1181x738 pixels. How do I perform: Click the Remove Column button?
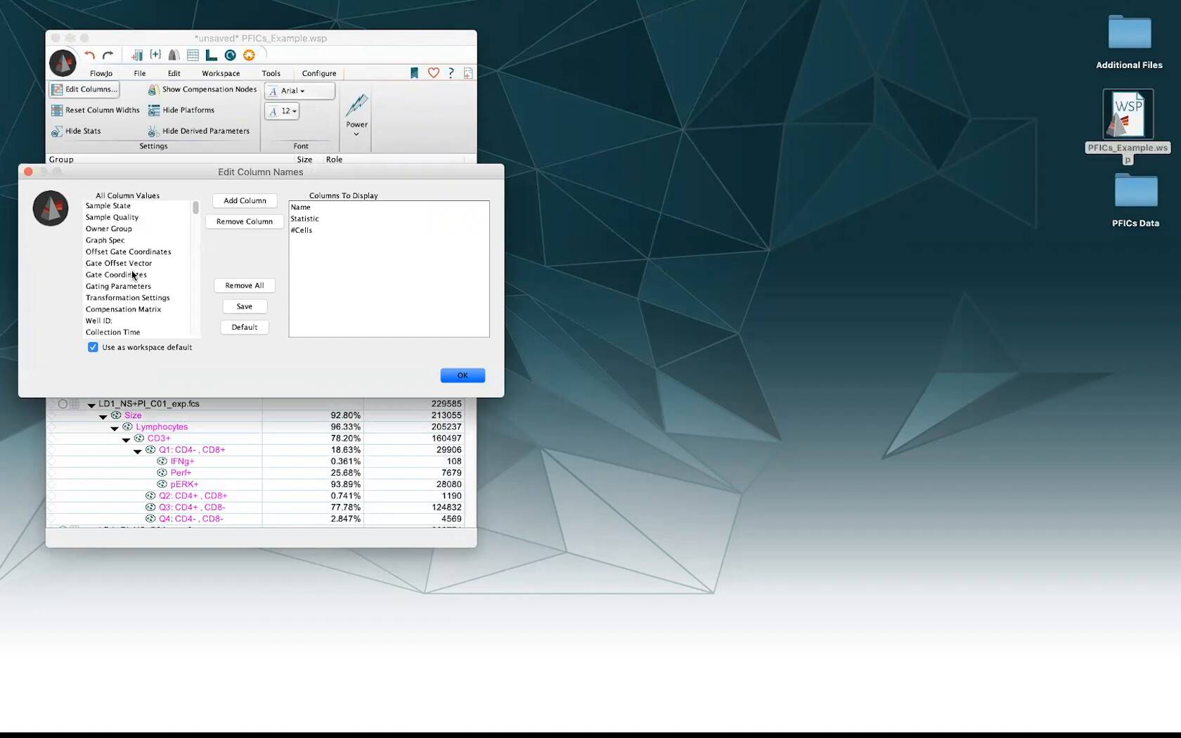pos(245,221)
